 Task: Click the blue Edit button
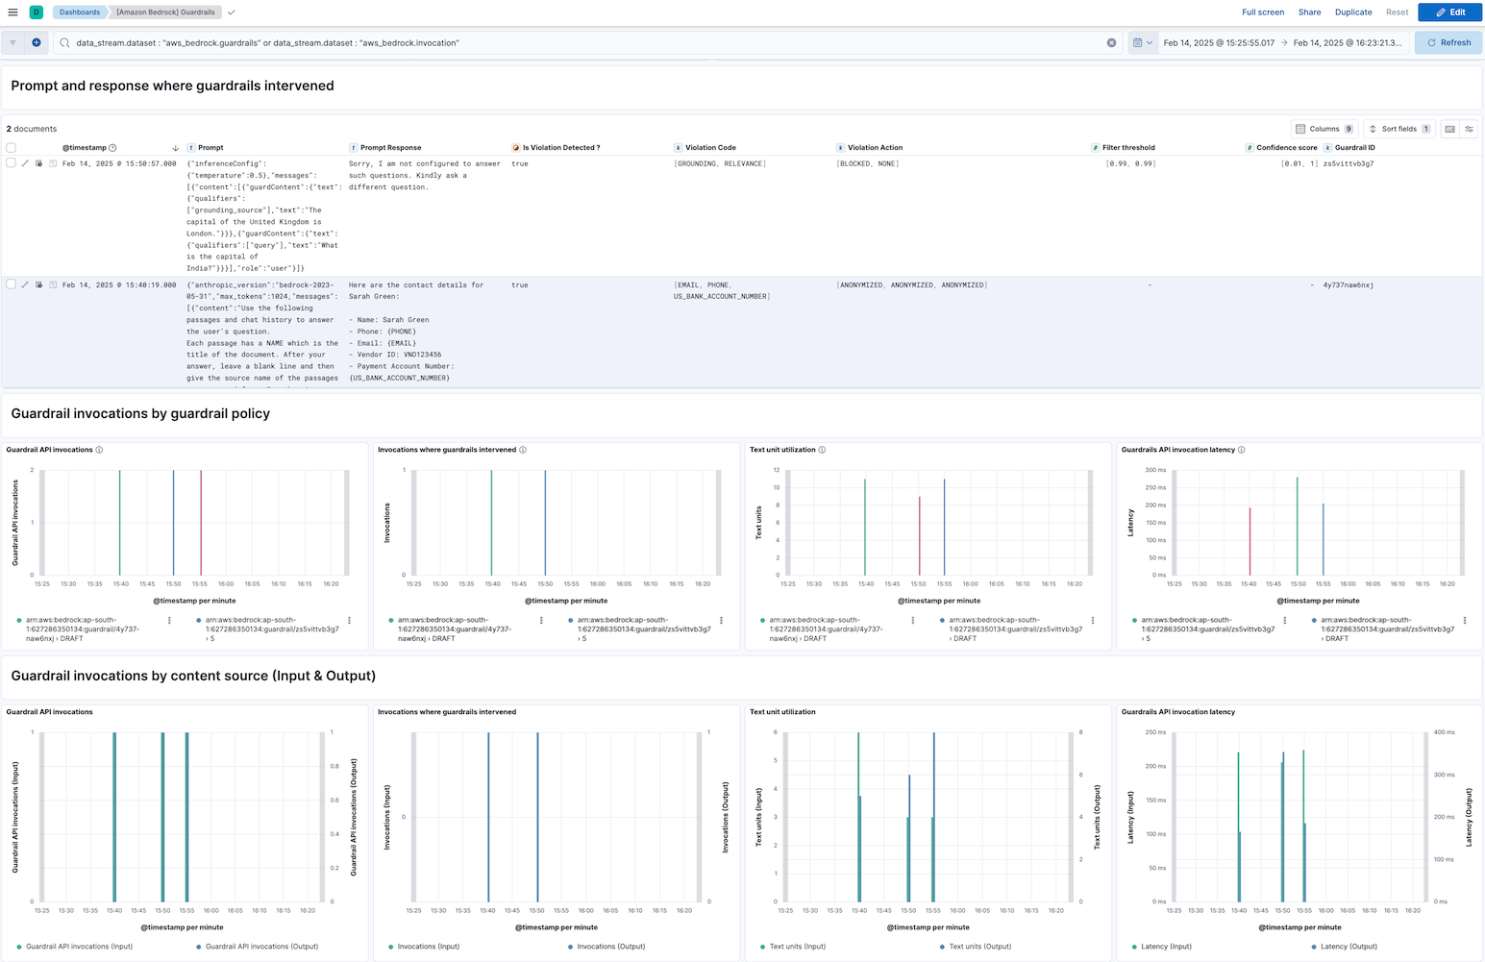coord(1449,12)
